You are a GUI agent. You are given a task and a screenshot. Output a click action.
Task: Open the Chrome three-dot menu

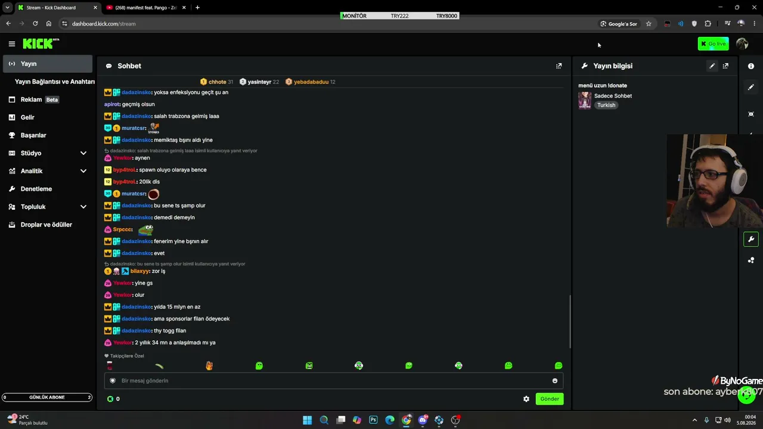pyautogui.click(x=755, y=24)
